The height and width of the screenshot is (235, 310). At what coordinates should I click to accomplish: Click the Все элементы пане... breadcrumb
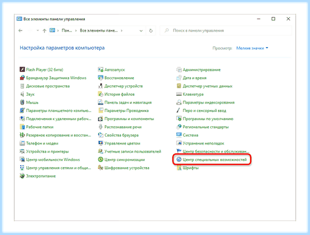coord(99,31)
